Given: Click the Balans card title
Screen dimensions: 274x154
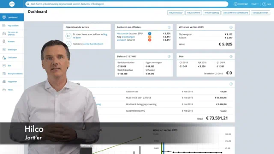Looking at the screenshot, I should point(127,56).
